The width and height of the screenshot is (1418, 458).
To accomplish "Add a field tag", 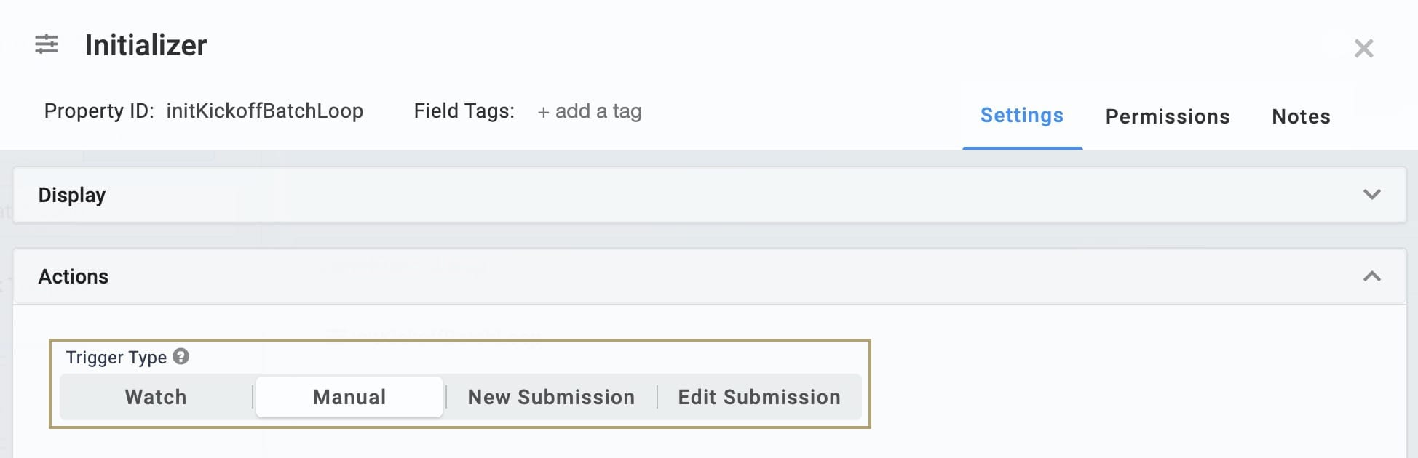I will tap(590, 111).
